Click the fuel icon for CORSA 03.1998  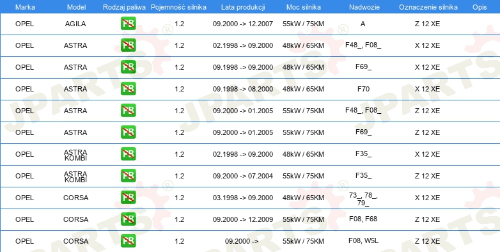pos(128,198)
